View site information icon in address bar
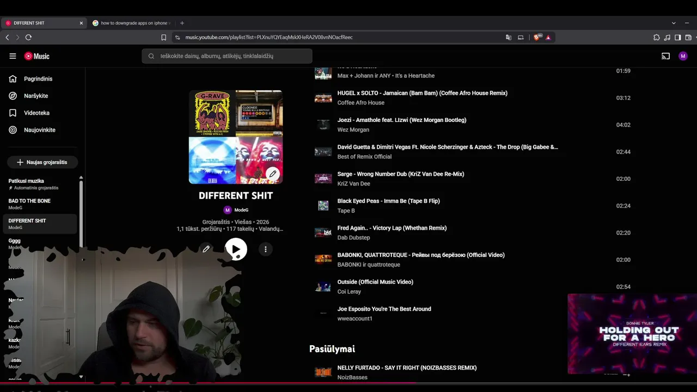 178,37
